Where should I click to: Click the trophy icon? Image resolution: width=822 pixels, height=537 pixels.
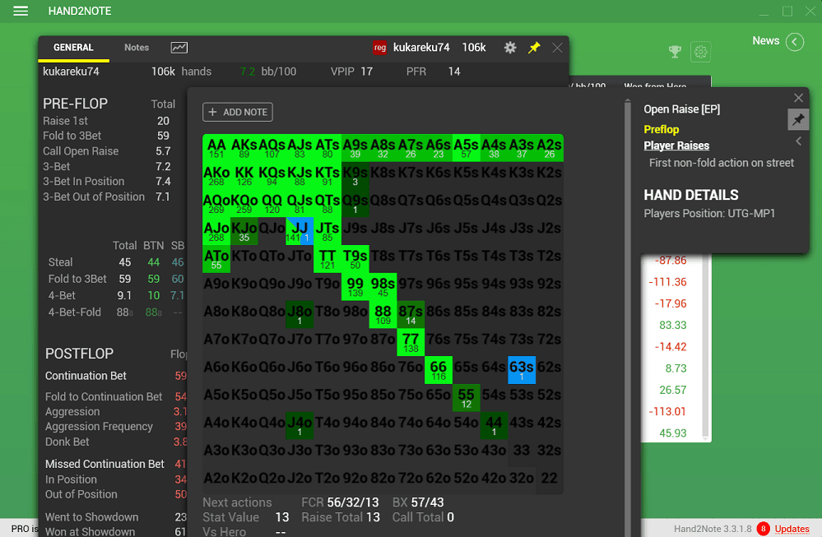676,51
